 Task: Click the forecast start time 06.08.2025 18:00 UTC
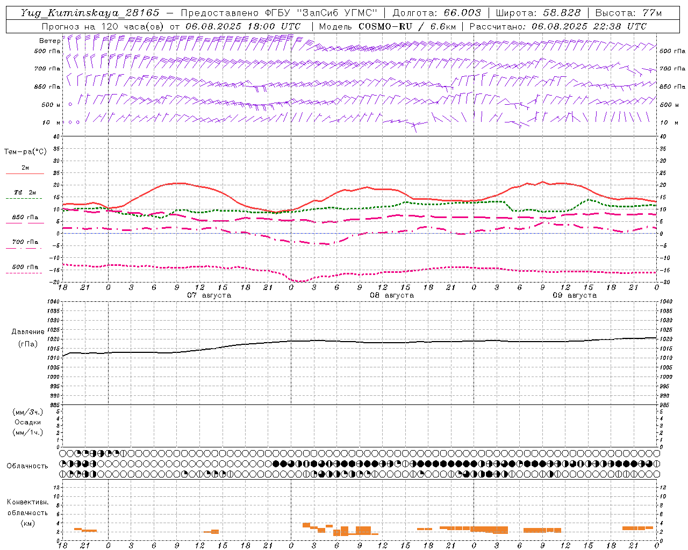point(243,26)
